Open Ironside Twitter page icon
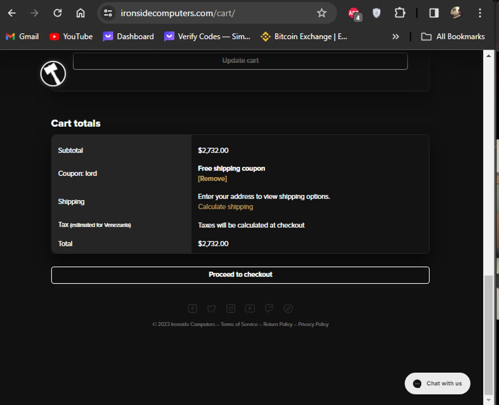The height and width of the screenshot is (405, 499). (x=212, y=308)
